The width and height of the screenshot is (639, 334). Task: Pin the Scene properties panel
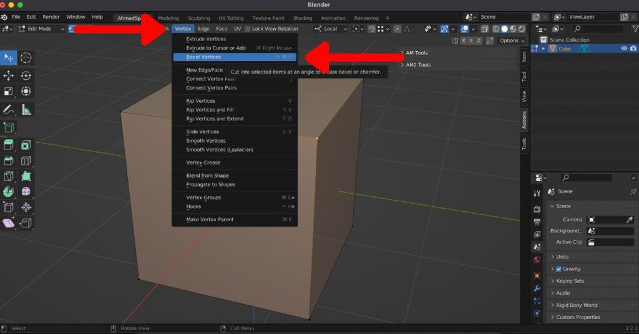(x=633, y=191)
